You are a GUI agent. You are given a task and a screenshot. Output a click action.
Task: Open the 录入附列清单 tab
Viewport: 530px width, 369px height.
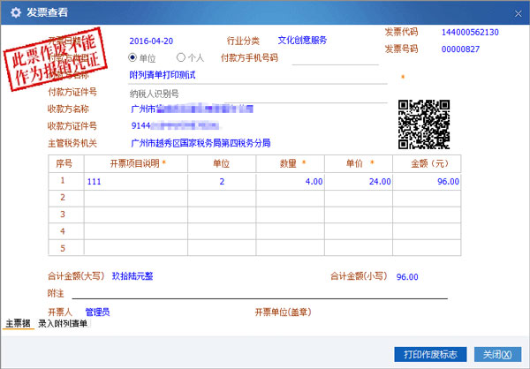(x=63, y=324)
